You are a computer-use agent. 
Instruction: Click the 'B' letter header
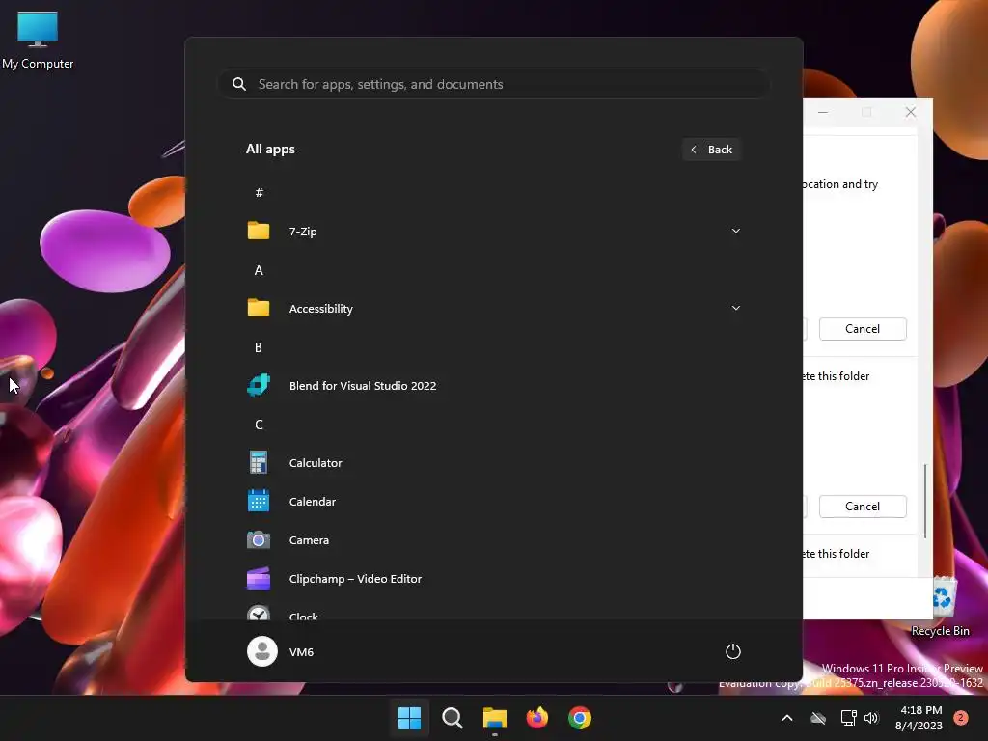[259, 347]
